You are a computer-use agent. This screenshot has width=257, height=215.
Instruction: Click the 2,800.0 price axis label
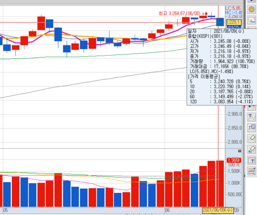[235, 142]
